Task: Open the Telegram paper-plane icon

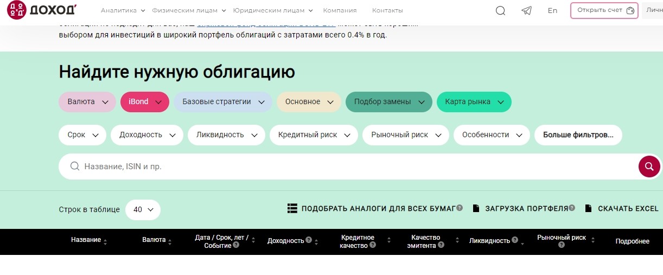Action: pos(526,10)
